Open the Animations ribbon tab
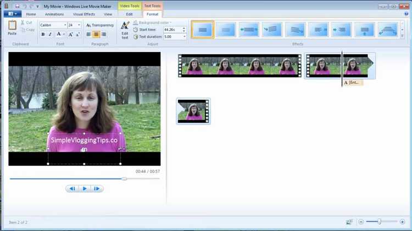 (x=54, y=14)
